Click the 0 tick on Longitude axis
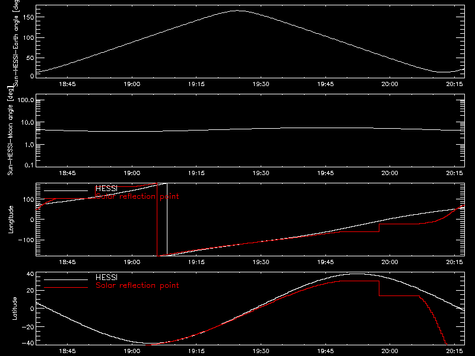The width and height of the screenshot is (475, 356). pos(32,220)
